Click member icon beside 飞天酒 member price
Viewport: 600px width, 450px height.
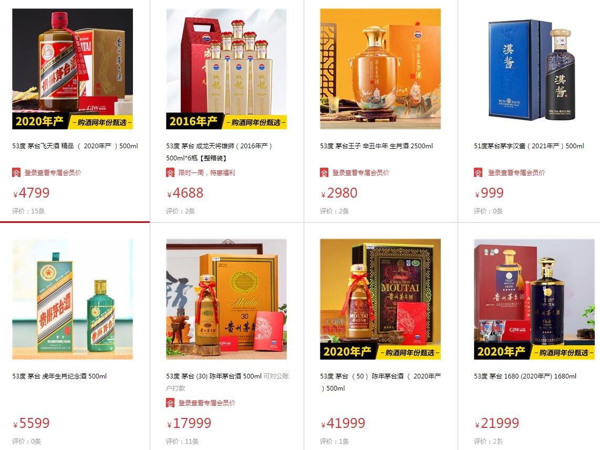[16, 172]
